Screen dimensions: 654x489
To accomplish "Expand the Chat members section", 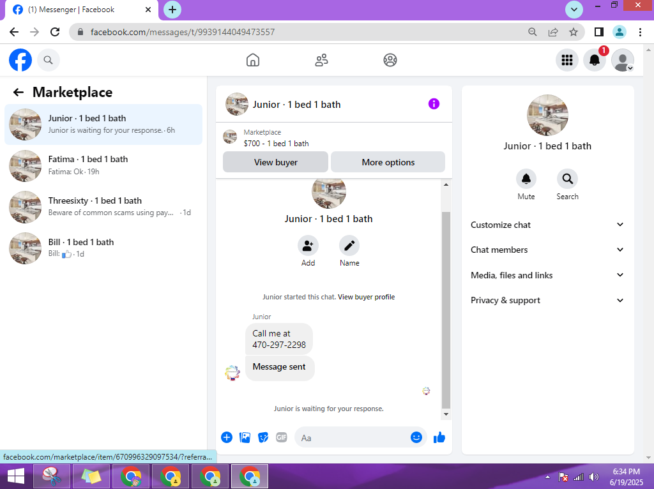I will tap(547, 250).
